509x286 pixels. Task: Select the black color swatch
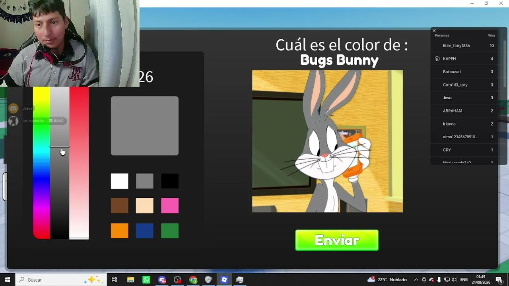click(x=170, y=181)
